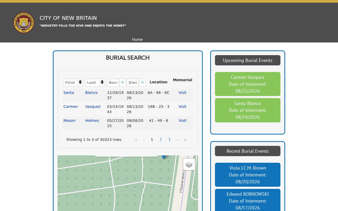The width and height of the screenshot is (338, 211).
Task: Open Santa Blanco upcoming burial card
Action: (248, 110)
